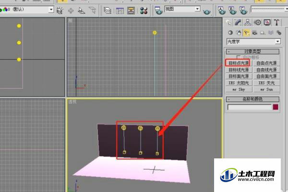Click the 自由面光源 button
This screenshot has height=192, width=288.
coord(266,76)
